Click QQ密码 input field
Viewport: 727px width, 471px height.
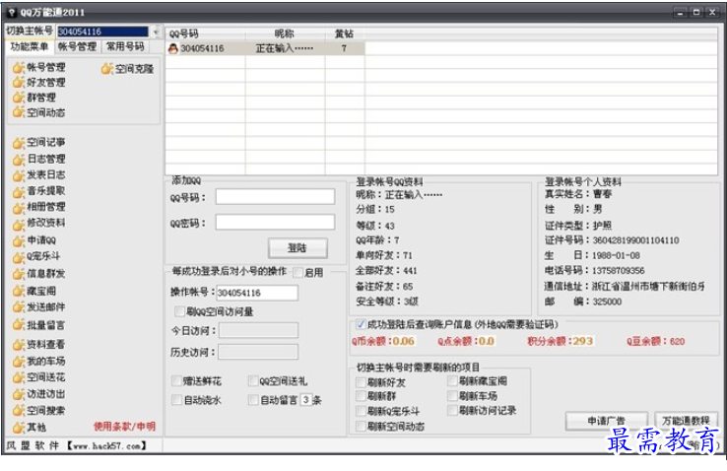[x=275, y=222]
